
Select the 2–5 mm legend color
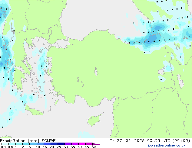pos(26,144)
